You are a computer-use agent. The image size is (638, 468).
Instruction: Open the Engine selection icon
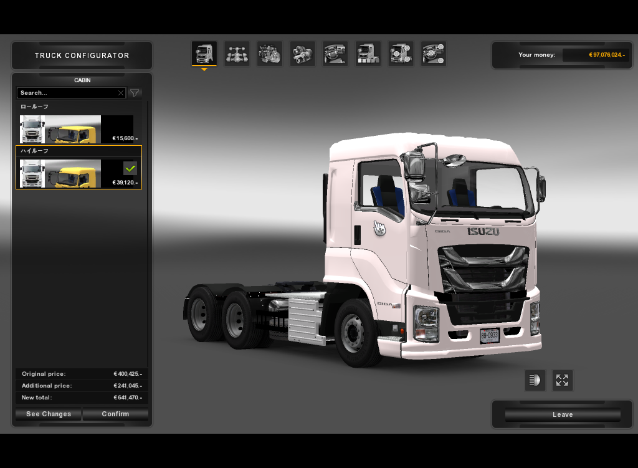(x=270, y=54)
